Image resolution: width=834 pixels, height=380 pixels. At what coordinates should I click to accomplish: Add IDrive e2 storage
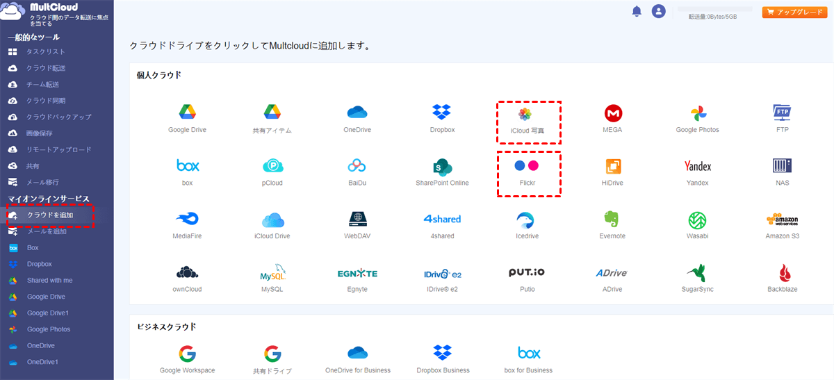pos(442,273)
